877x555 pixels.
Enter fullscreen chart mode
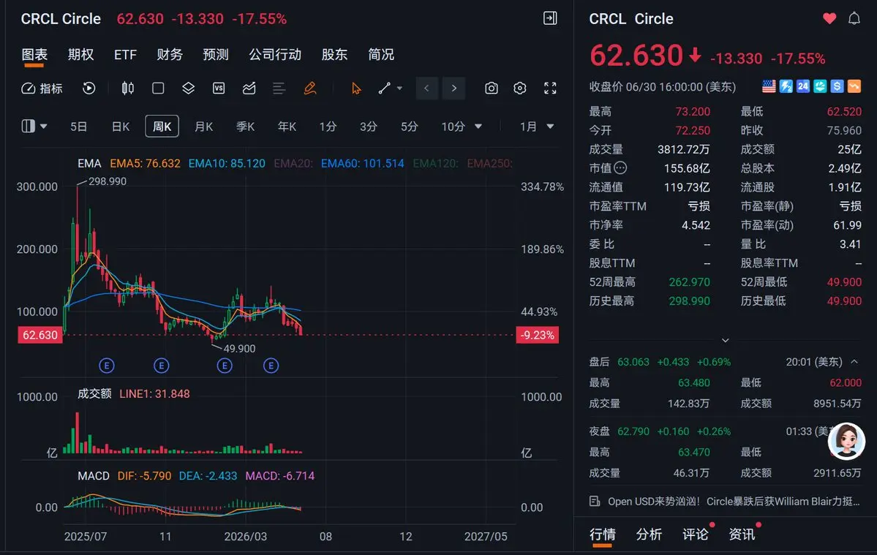550,88
